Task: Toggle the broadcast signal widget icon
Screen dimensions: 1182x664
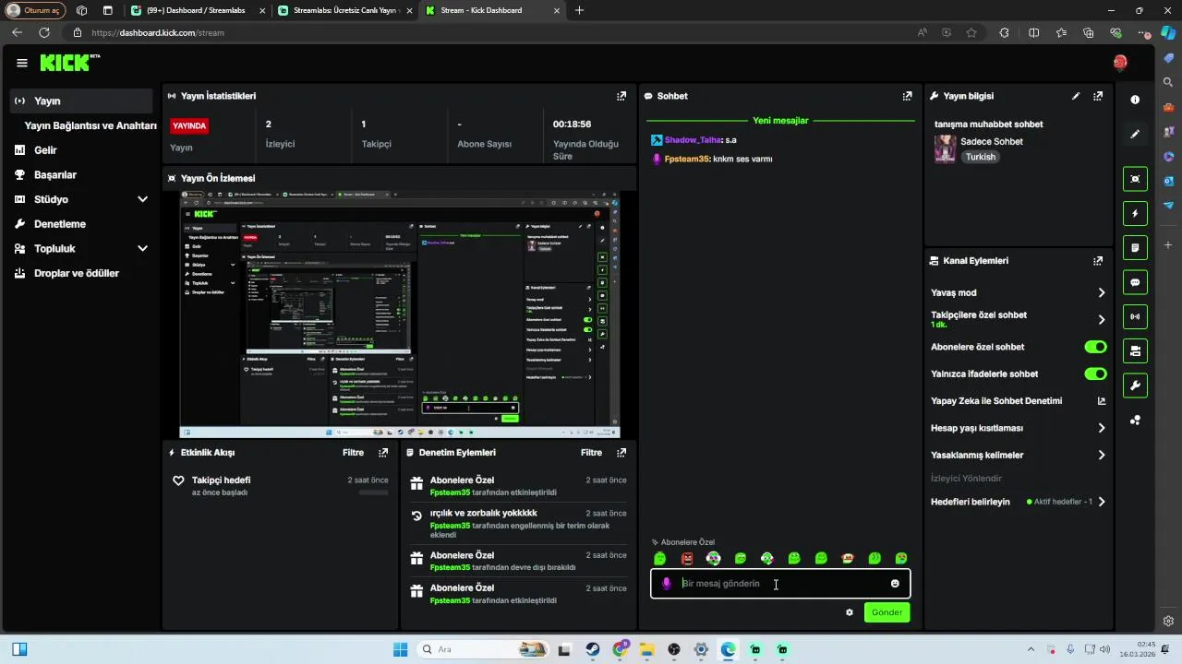Action: pos(1135,317)
